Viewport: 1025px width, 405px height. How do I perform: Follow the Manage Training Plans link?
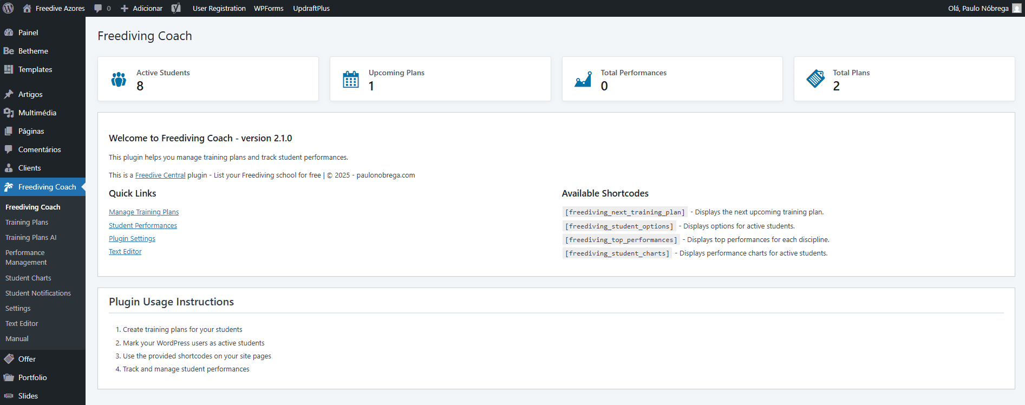coord(143,212)
